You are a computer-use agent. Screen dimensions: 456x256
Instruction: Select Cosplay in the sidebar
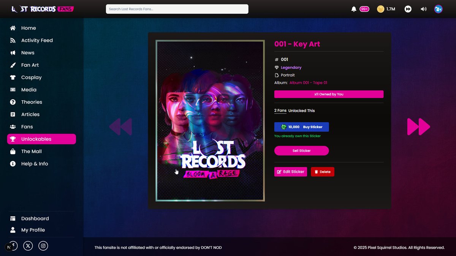pyautogui.click(x=41, y=77)
